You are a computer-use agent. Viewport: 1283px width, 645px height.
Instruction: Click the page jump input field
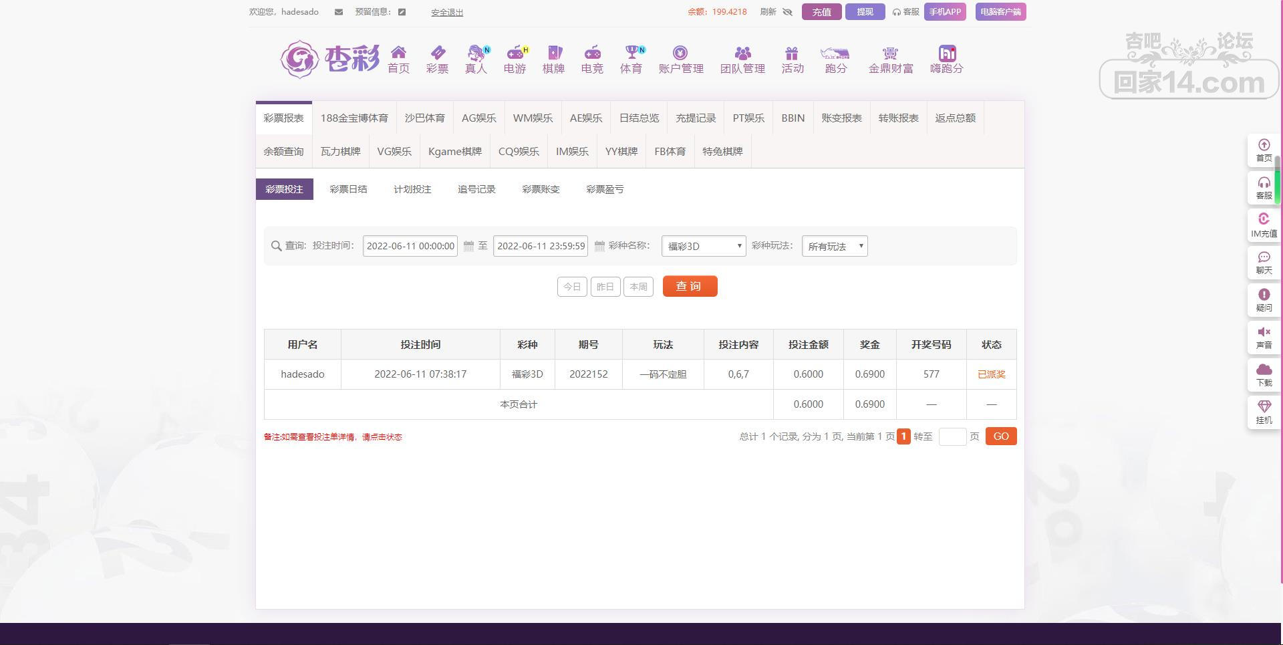pos(952,436)
